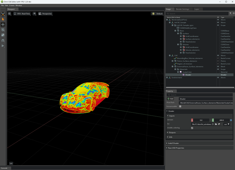The height and width of the screenshot is (170, 235).
Task: Select the Shader prim icon
Action: click(x=183, y=75)
